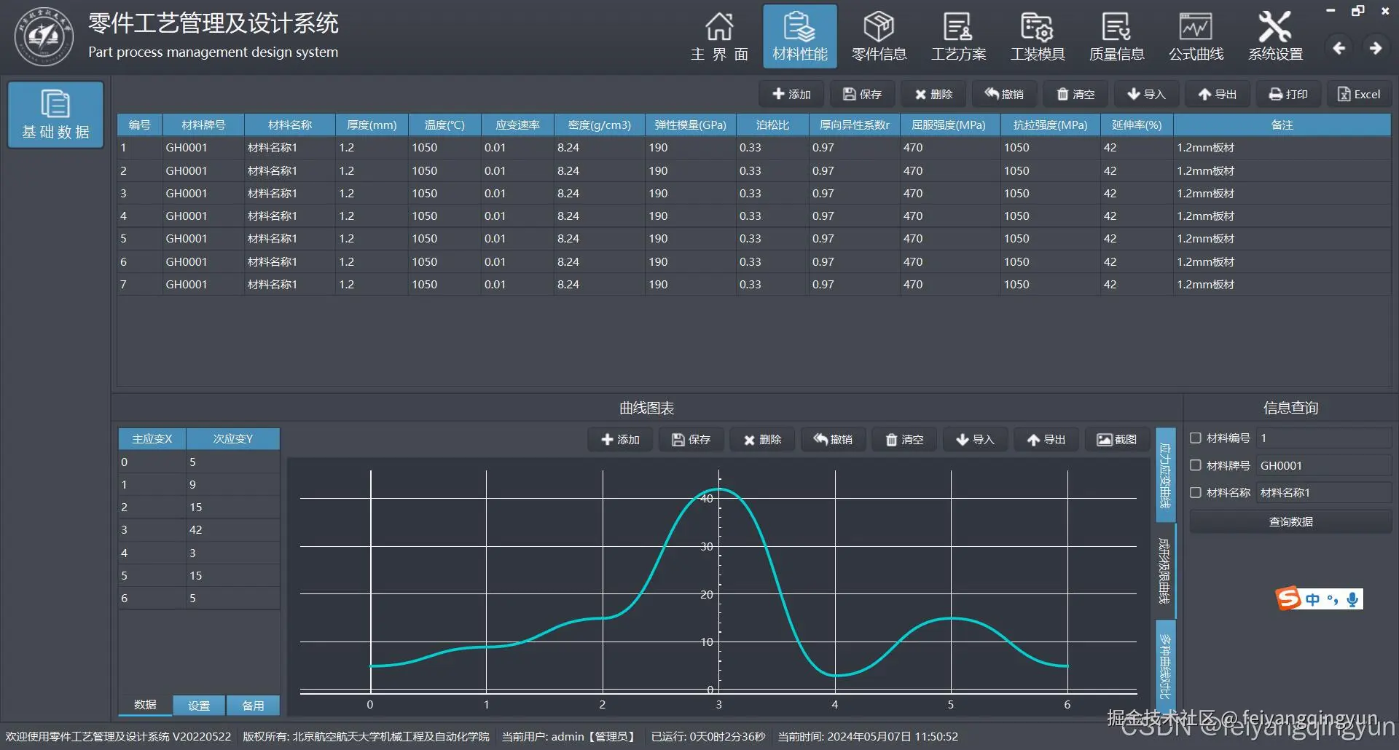
Task: Select 基础数据 in the left sidebar
Action: (x=55, y=114)
